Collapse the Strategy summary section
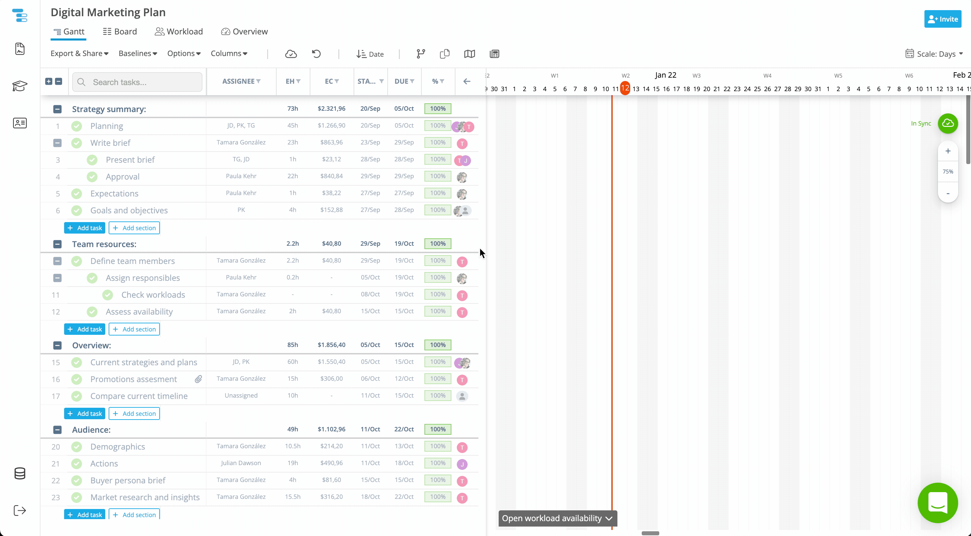This screenshot has width=971, height=536. click(57, 109)
